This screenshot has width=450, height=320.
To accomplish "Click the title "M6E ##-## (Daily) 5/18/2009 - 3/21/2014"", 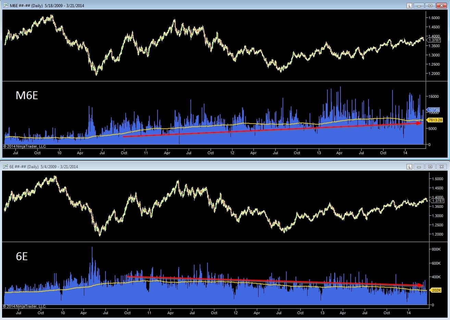I will (47, 5).
